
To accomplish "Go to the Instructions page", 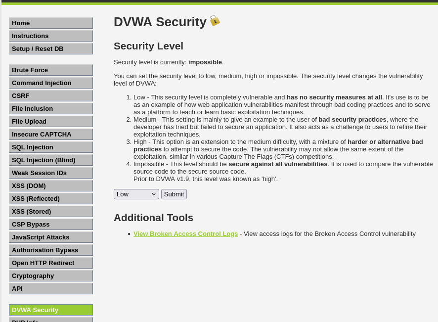I will [51, 36].
